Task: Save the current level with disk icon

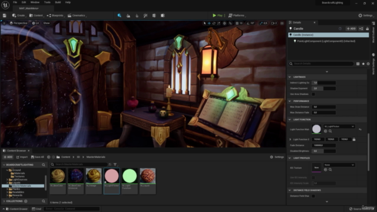Action: tap(4, 15)
